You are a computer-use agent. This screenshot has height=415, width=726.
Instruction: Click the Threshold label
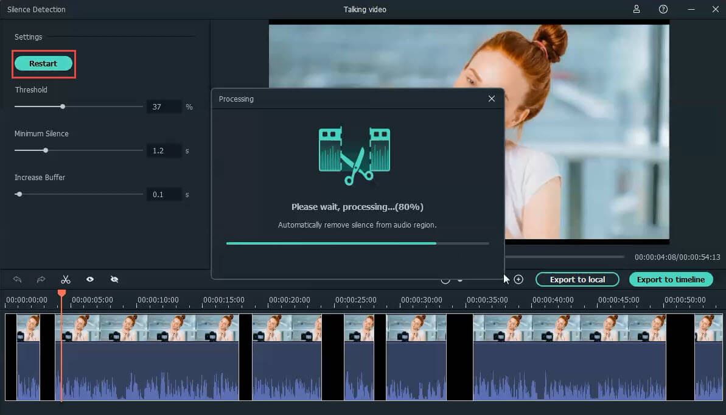[x=31, y=90]
